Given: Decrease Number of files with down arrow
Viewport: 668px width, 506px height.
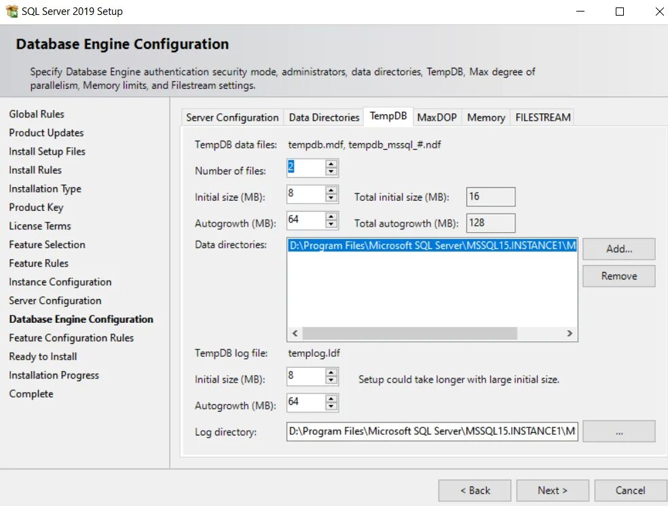Looking at the screenshot, I should [331, 172].
